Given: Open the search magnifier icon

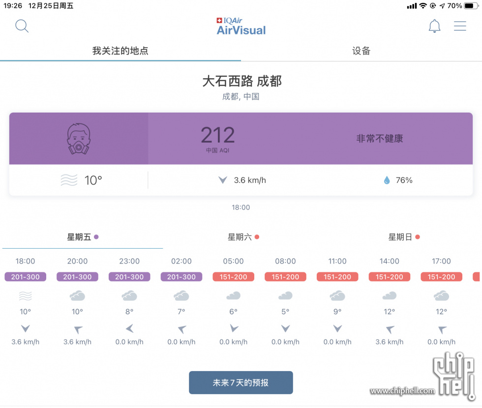Looking at the screenshot, I should coord(22,26).
